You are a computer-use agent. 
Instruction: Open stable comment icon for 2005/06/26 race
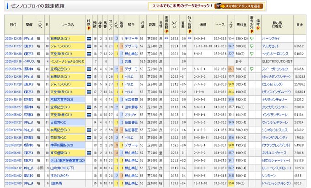coord(252,69)
